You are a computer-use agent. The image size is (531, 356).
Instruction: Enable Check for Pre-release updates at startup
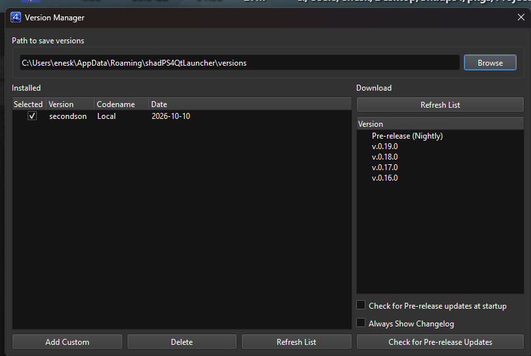(361, 305)
